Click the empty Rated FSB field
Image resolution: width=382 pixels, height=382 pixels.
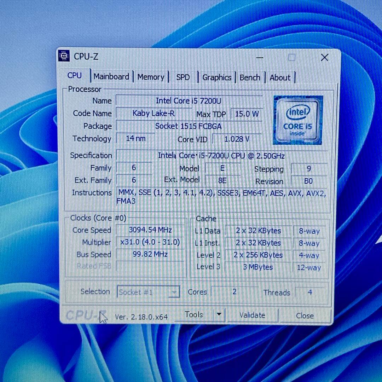coord(150,266)
